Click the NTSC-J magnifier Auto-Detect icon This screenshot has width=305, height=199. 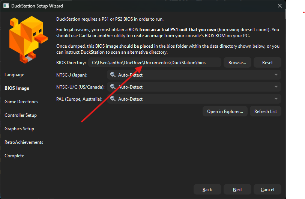(x=113, y=75)
